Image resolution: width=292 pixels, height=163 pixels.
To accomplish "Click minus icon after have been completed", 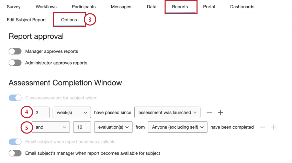I will (263, 127).
